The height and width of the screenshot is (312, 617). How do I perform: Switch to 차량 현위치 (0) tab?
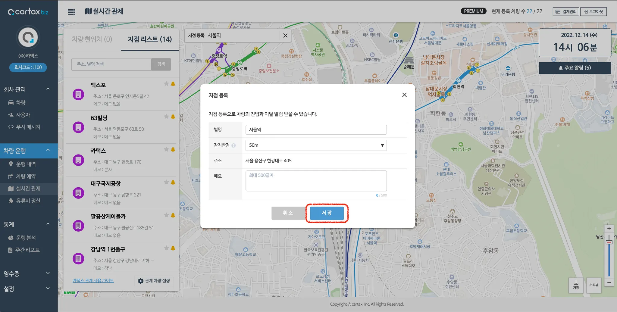[92, 39]
